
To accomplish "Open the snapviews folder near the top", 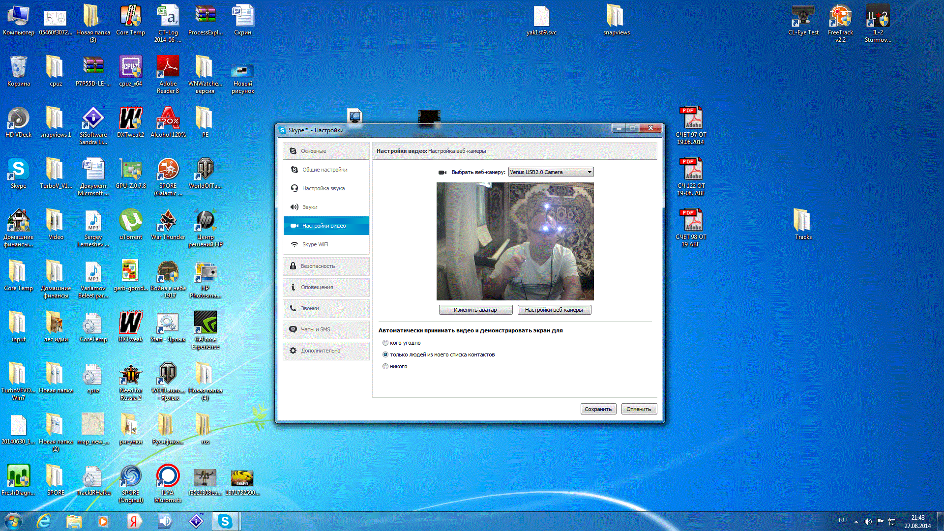I will pyautogui.click(x=616, y=20).
